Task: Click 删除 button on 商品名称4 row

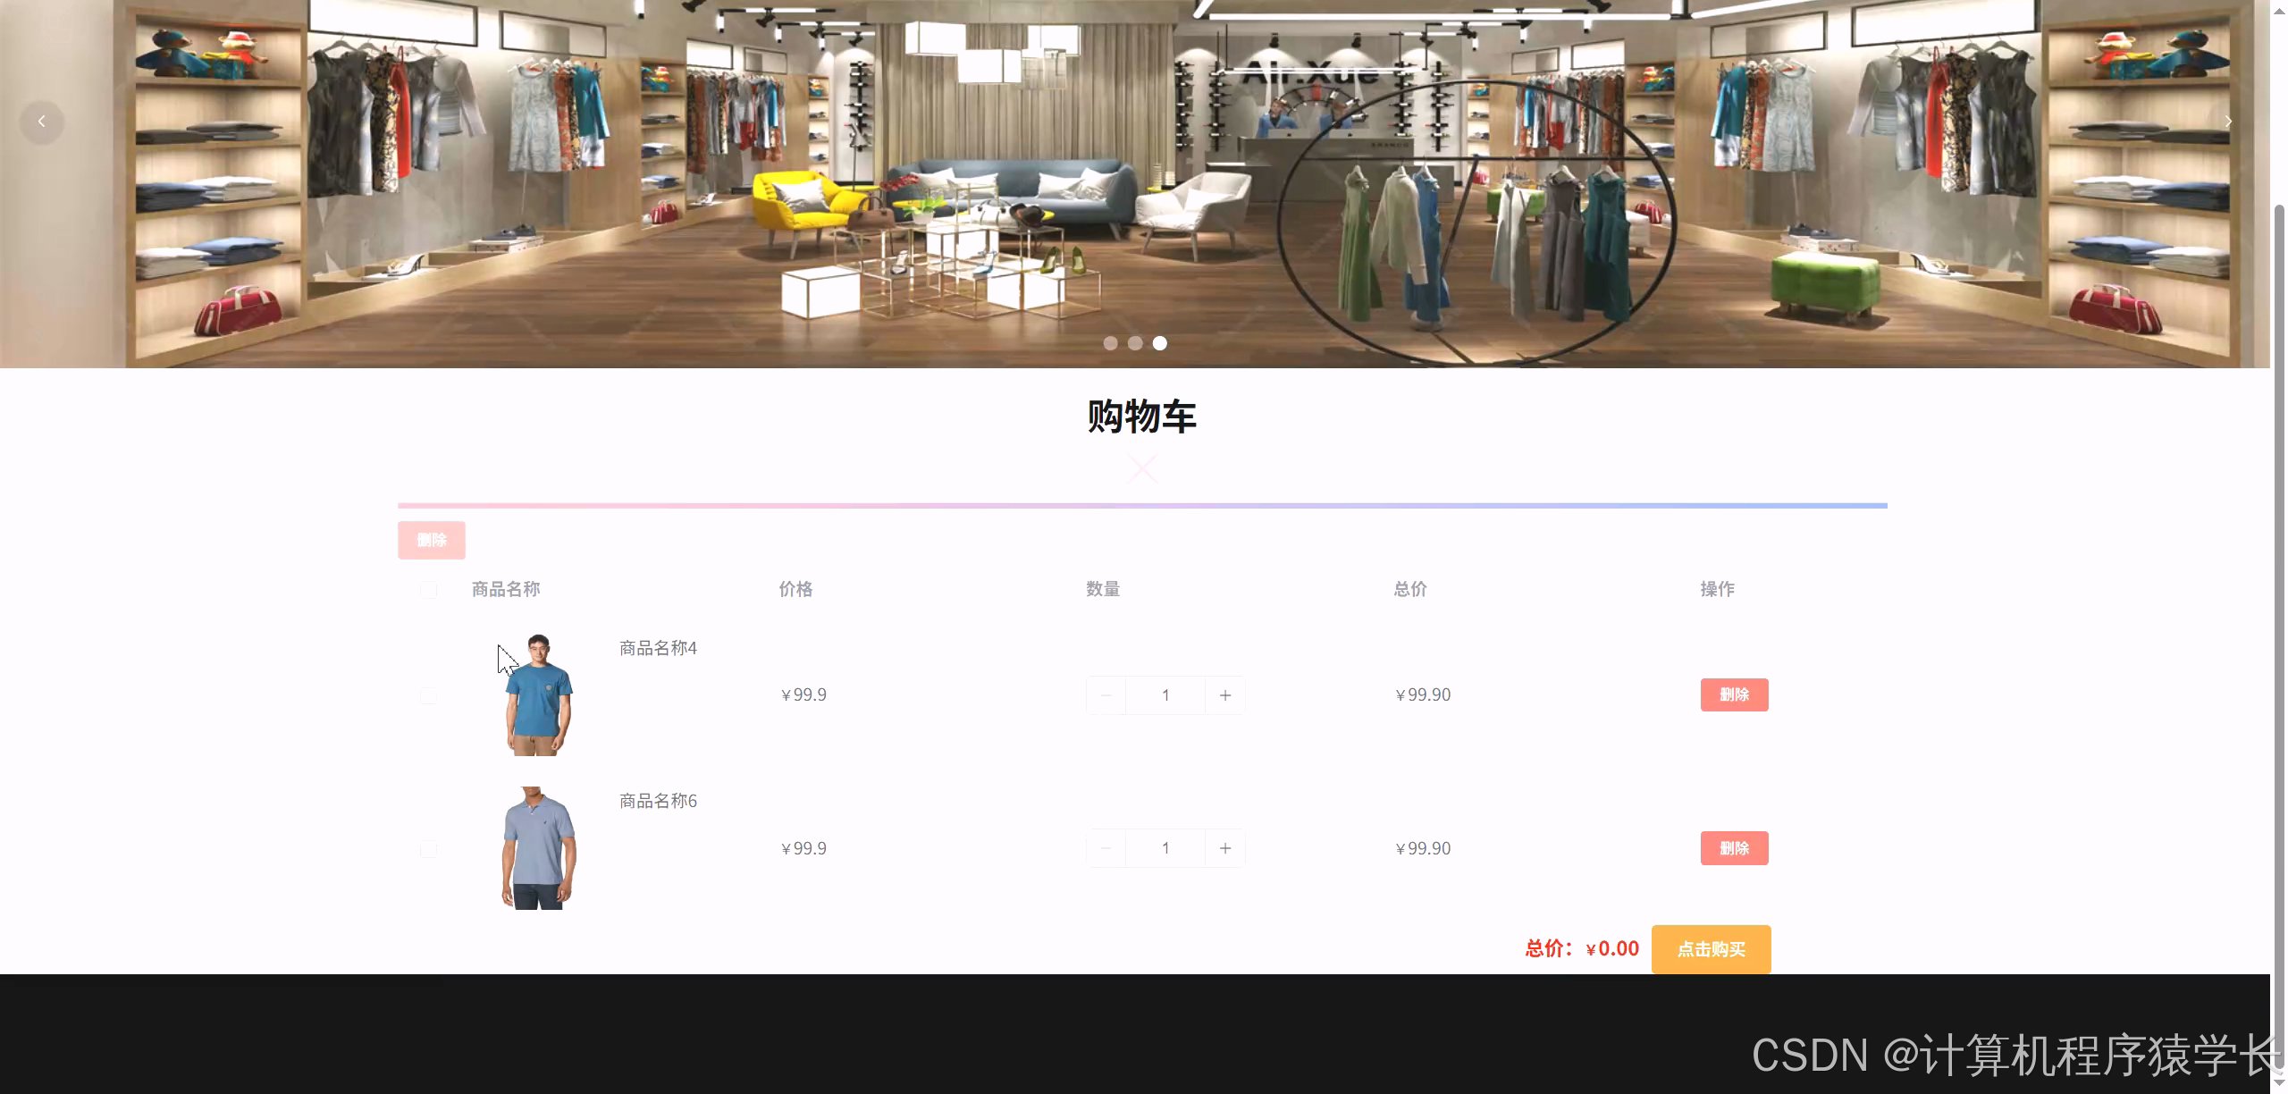Action: coord(1734,694)
